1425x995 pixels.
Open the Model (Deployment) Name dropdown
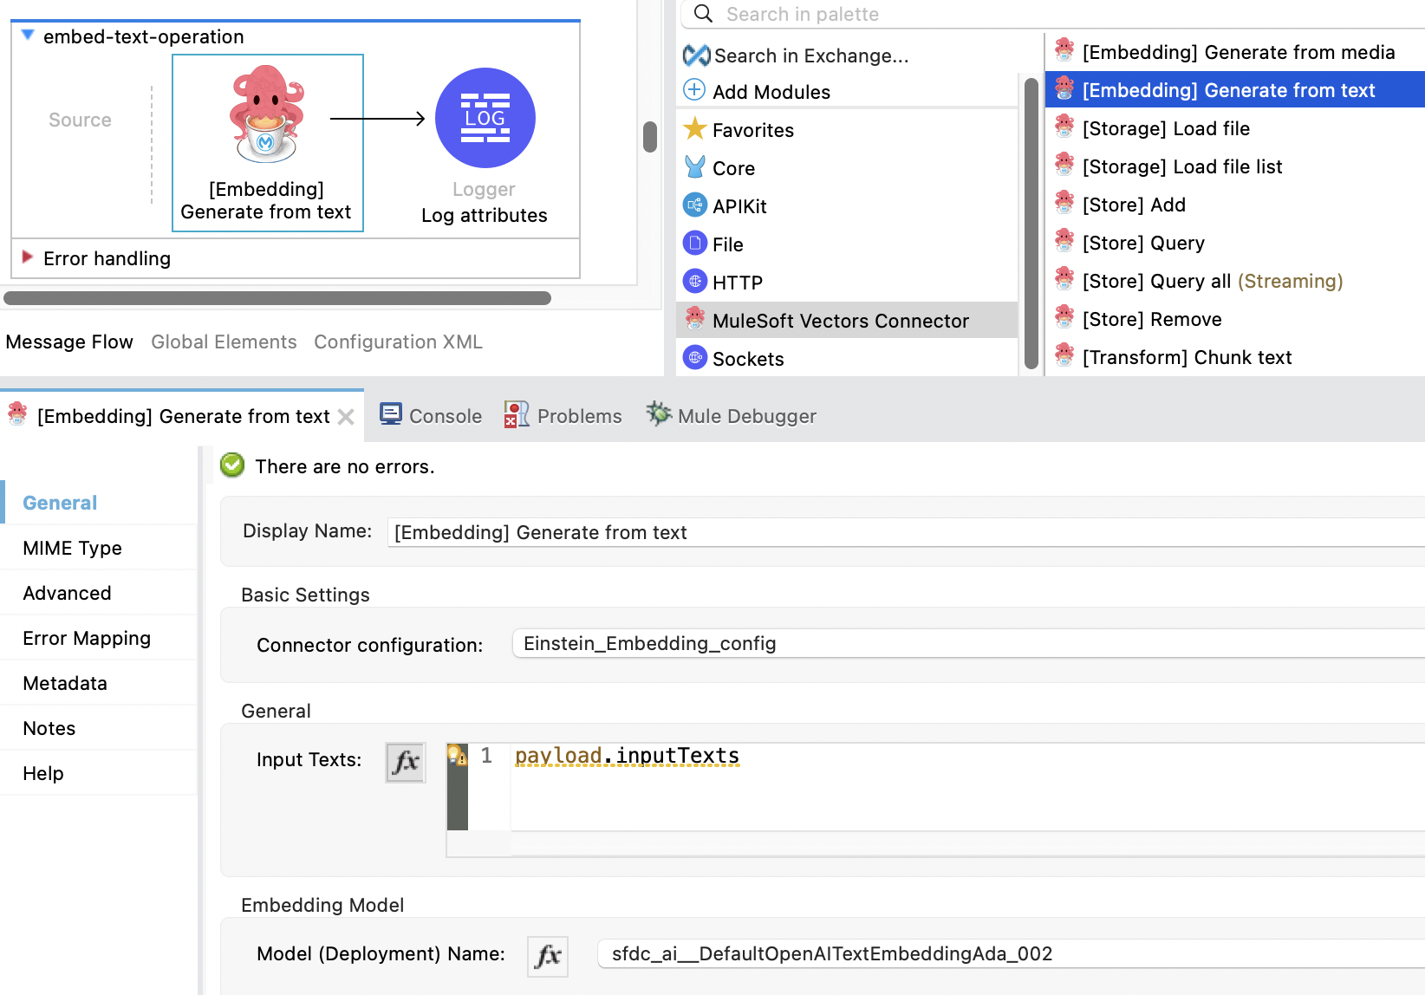(x=1012, y=953)
